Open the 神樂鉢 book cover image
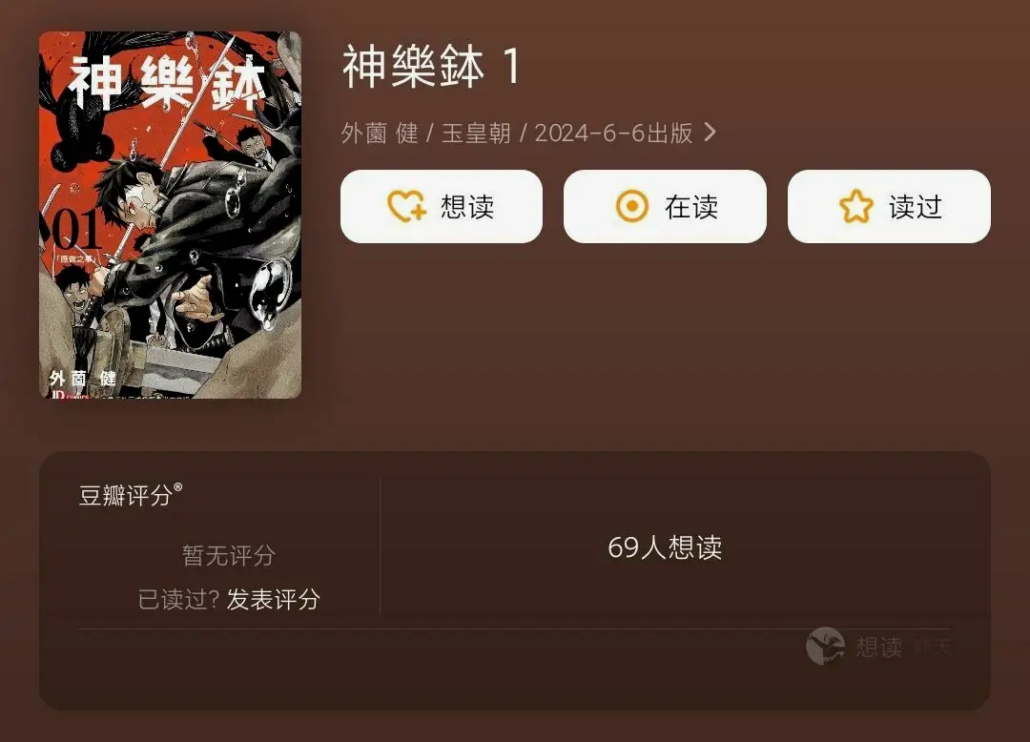Screen dimensions: 1030x742 pos(170,215)
